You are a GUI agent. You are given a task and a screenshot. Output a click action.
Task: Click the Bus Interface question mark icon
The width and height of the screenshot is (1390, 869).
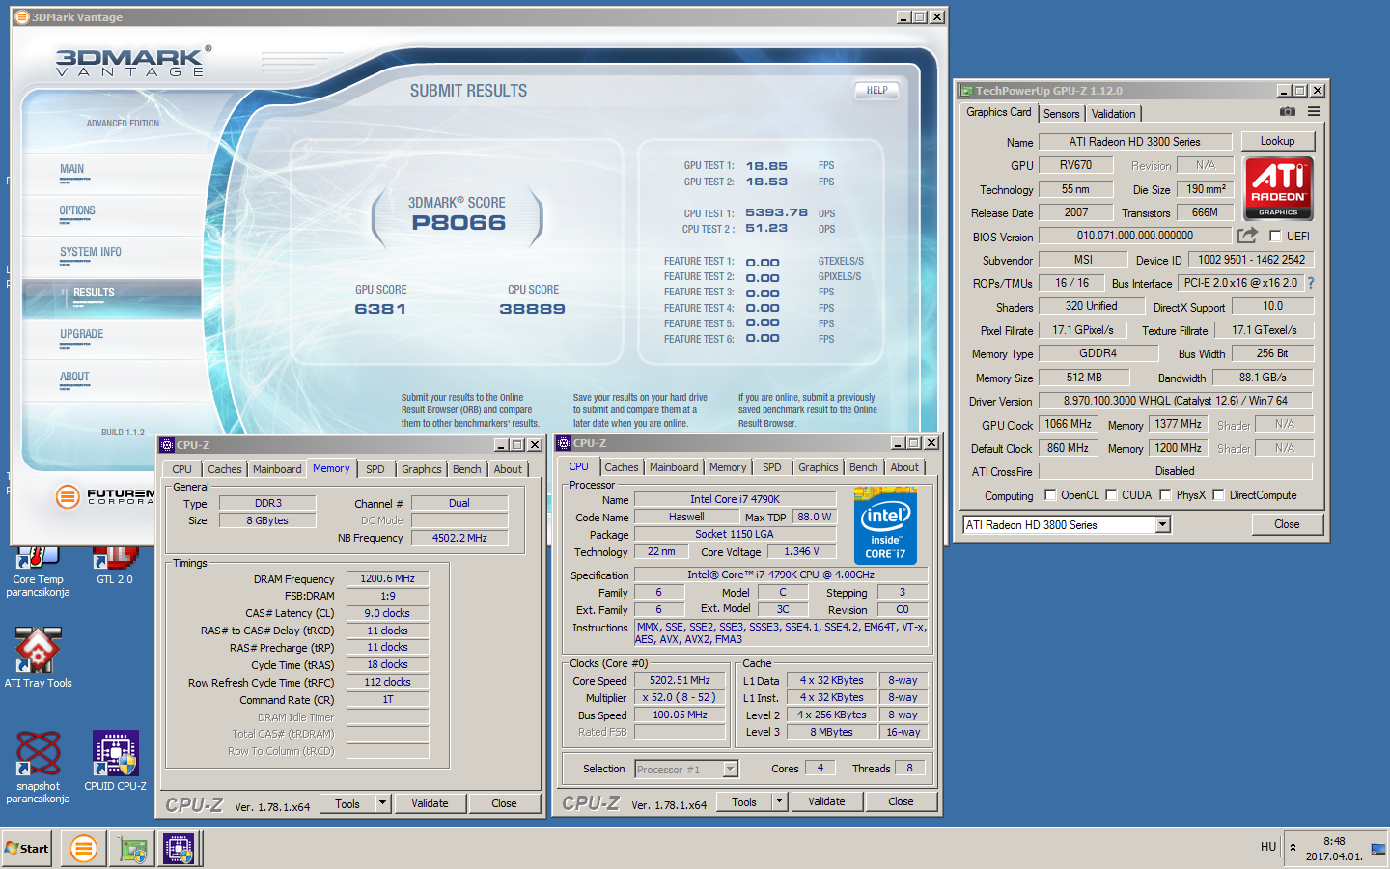(x=1311, y=283)
